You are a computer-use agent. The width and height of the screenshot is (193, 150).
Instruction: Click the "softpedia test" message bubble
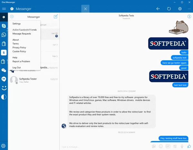[x=179, y=58]
